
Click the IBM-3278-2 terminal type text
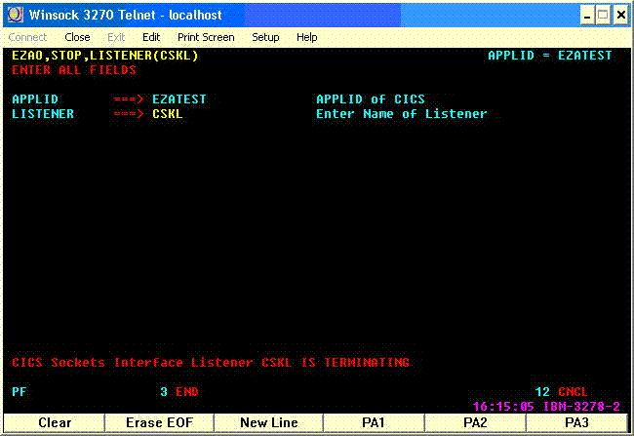tap(581, 406)
